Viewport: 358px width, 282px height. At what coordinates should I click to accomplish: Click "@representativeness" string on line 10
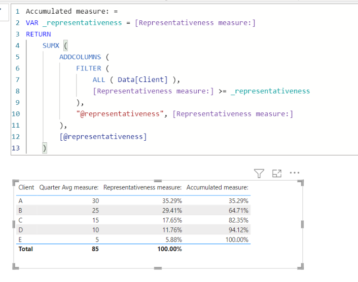[120, 114]
